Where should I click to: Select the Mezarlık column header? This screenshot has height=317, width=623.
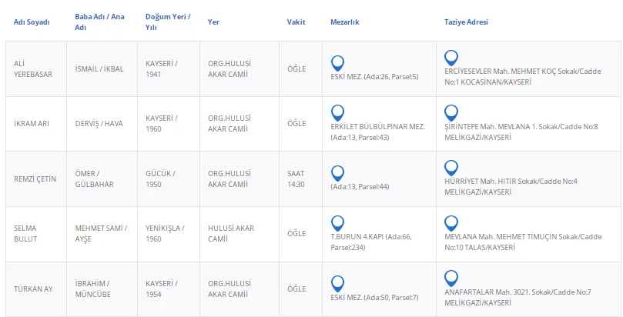pos(346,22)
